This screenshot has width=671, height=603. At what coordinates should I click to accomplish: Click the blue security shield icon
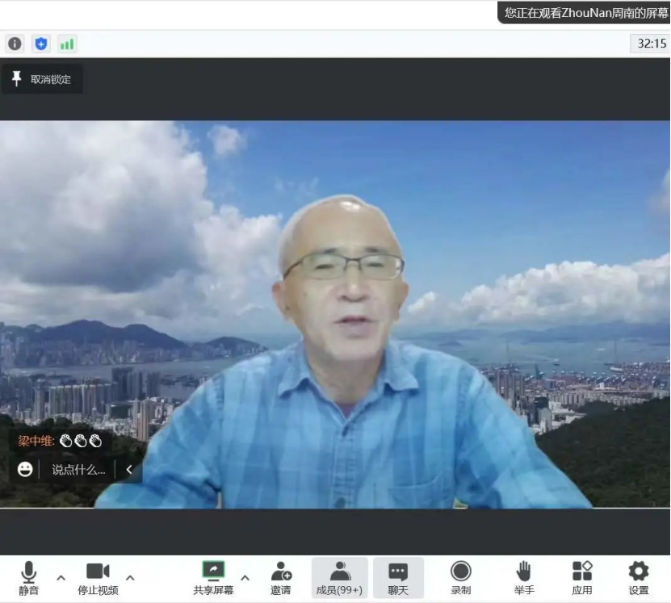pyautogui.click(x=41, y=44)
